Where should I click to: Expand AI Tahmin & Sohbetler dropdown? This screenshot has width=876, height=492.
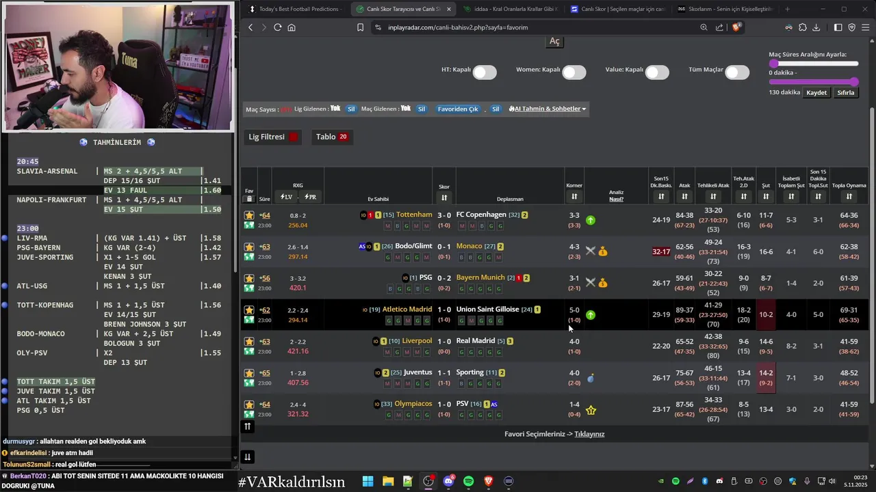pyautogui.click(x=547, y=109)
